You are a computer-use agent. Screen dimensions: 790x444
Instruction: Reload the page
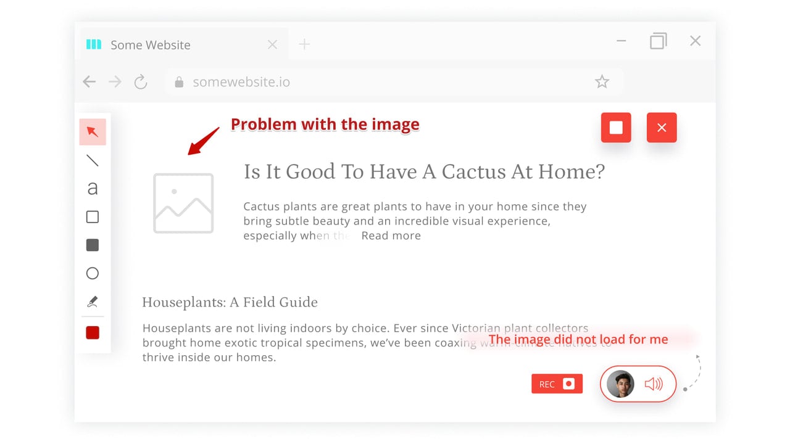click(x=141, y=82)
